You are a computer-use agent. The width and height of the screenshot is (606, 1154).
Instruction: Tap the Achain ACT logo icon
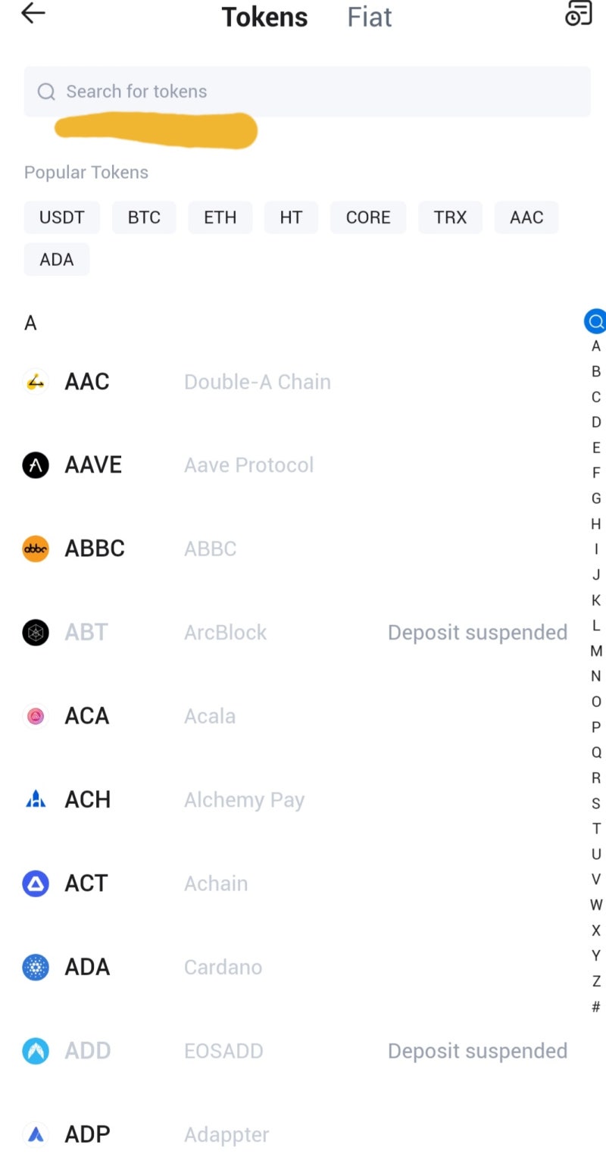click(36, 883)
